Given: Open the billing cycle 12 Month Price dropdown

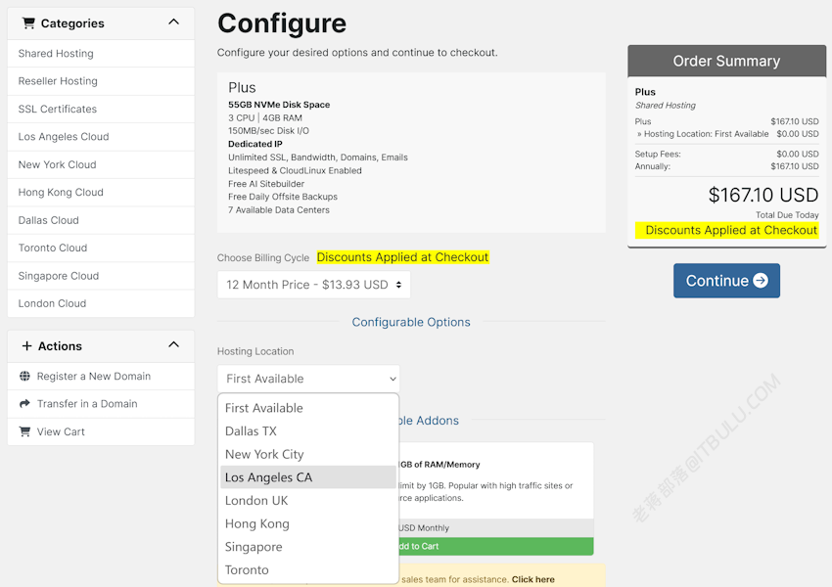Looking at the screenshot, I should pos(313,285).
